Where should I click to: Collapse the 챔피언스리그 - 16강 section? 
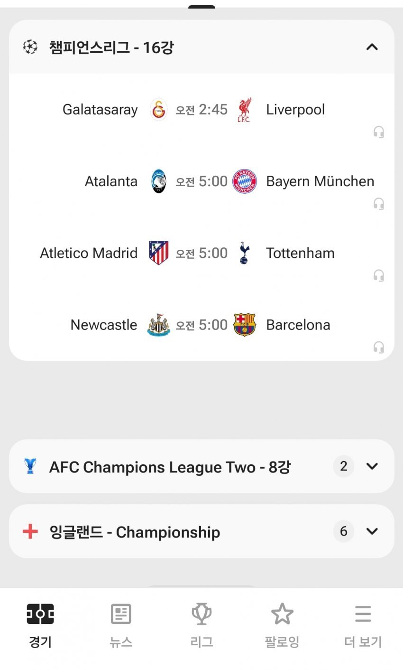372,47
